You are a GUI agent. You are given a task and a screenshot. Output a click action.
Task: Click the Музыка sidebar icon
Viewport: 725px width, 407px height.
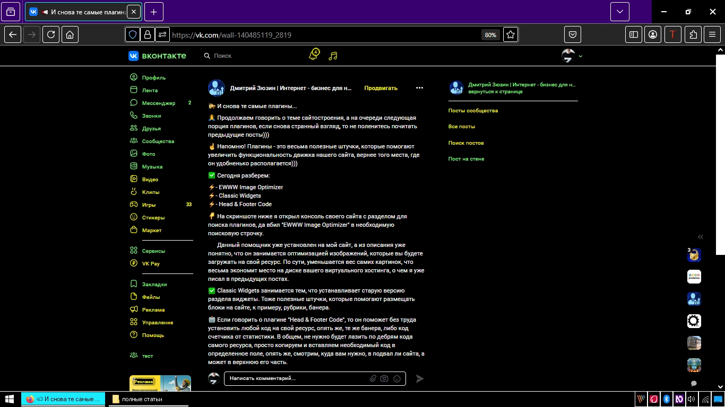coord(134,166)
